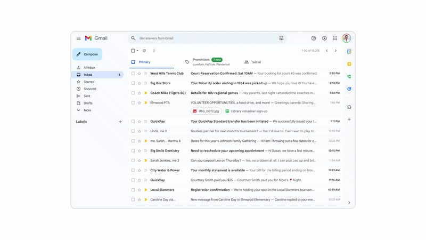Viewport: 426px width, 240px height.
Task: Open the Drafts folder
Action: (88, 103)
